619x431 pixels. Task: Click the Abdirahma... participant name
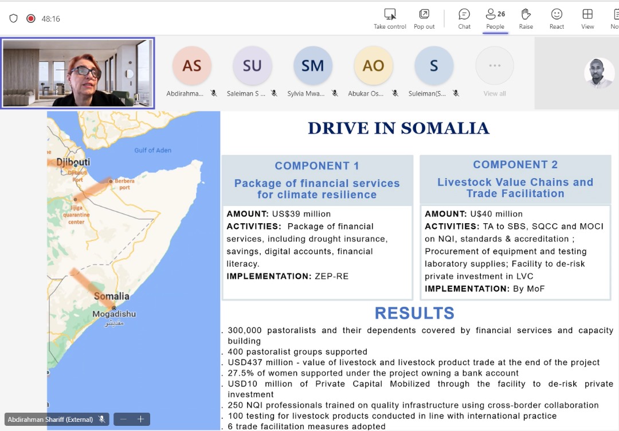[x=185, y=93]
